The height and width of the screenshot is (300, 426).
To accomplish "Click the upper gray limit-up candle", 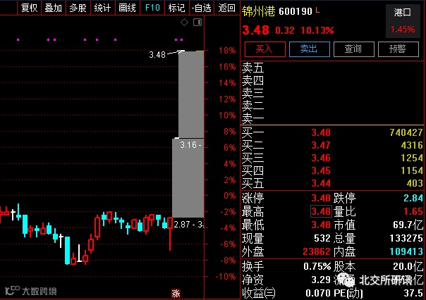I will [191, 94].
